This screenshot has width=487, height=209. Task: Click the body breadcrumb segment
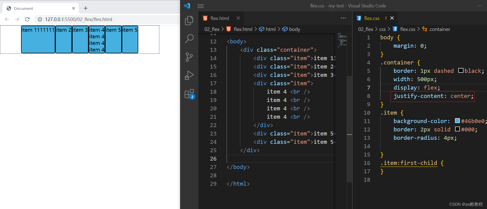pos(291,29)
